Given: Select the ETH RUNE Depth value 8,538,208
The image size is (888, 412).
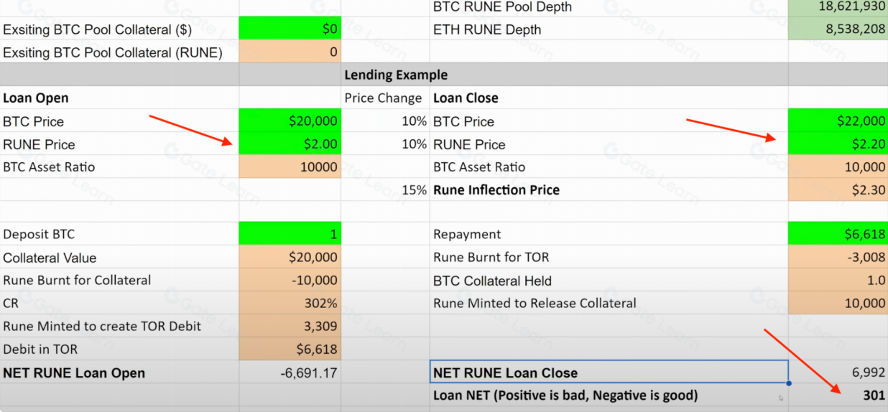Looking at the screenshot, I should pos(838,29).
